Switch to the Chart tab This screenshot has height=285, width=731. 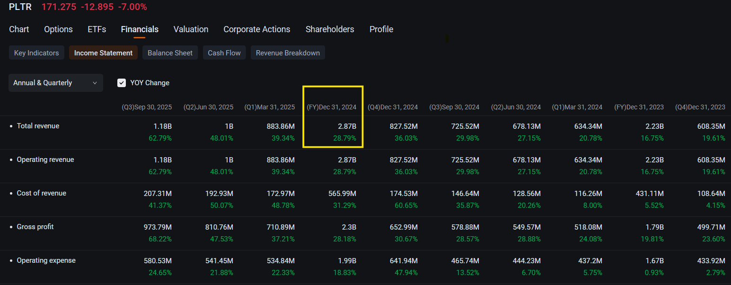click(19, 29)
